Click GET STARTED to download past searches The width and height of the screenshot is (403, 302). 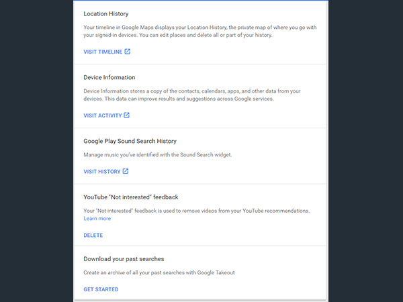(101, 289)
